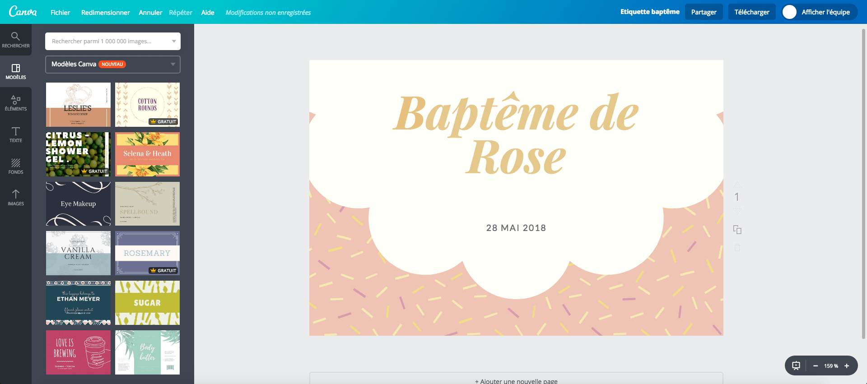Select the Spellbound template
867x384 pixels.
pos(147,204)
